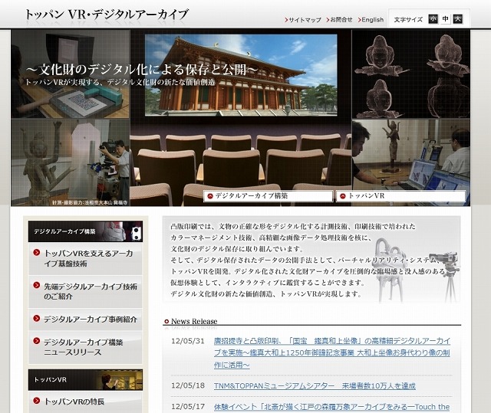Open the デジタルアーカイブ構築 sidebar header
This screenshot has width=491, height=413.
pos(85,231)
